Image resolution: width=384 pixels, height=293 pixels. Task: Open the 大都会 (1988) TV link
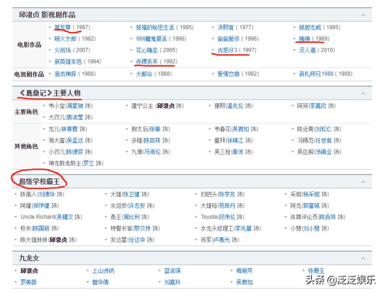(x=145, y=73)
